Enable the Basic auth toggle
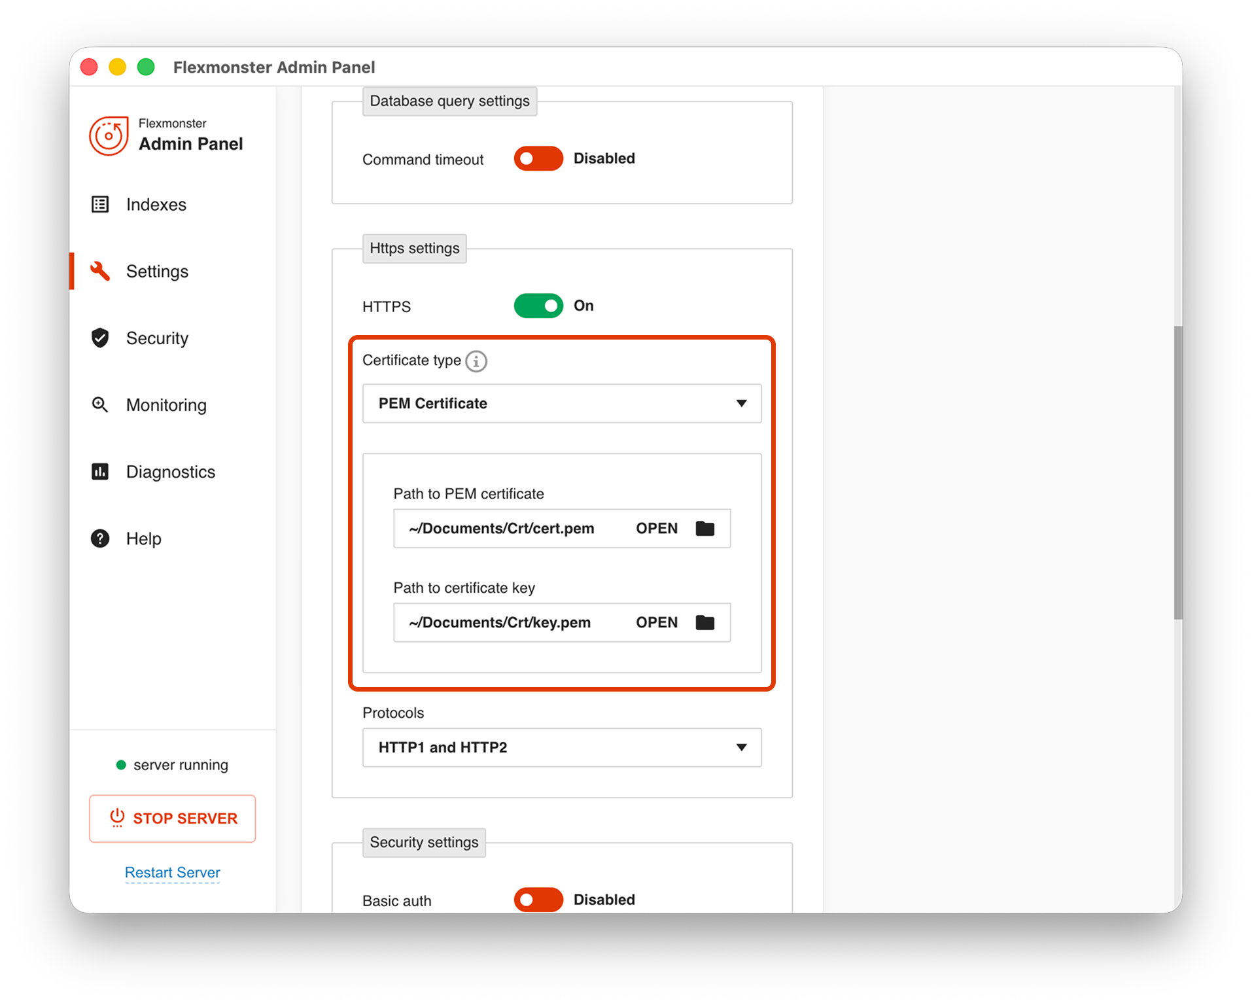 pyautogui.click(x=538, y=900)
